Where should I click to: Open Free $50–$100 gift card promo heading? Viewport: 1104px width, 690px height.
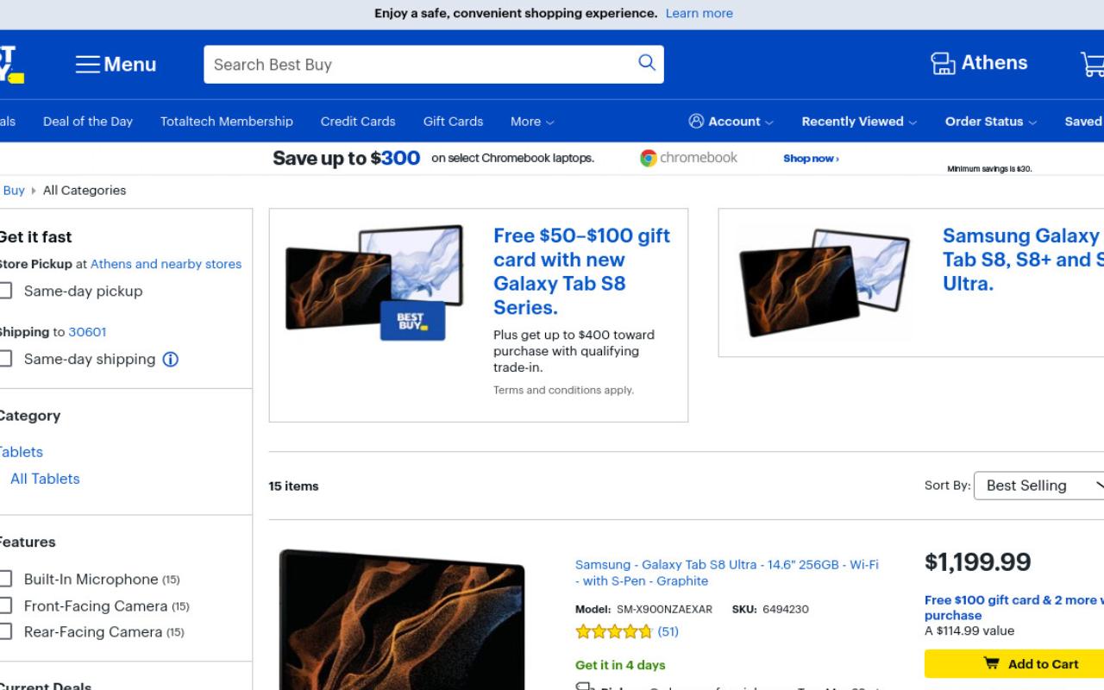[x=581, y=272]
